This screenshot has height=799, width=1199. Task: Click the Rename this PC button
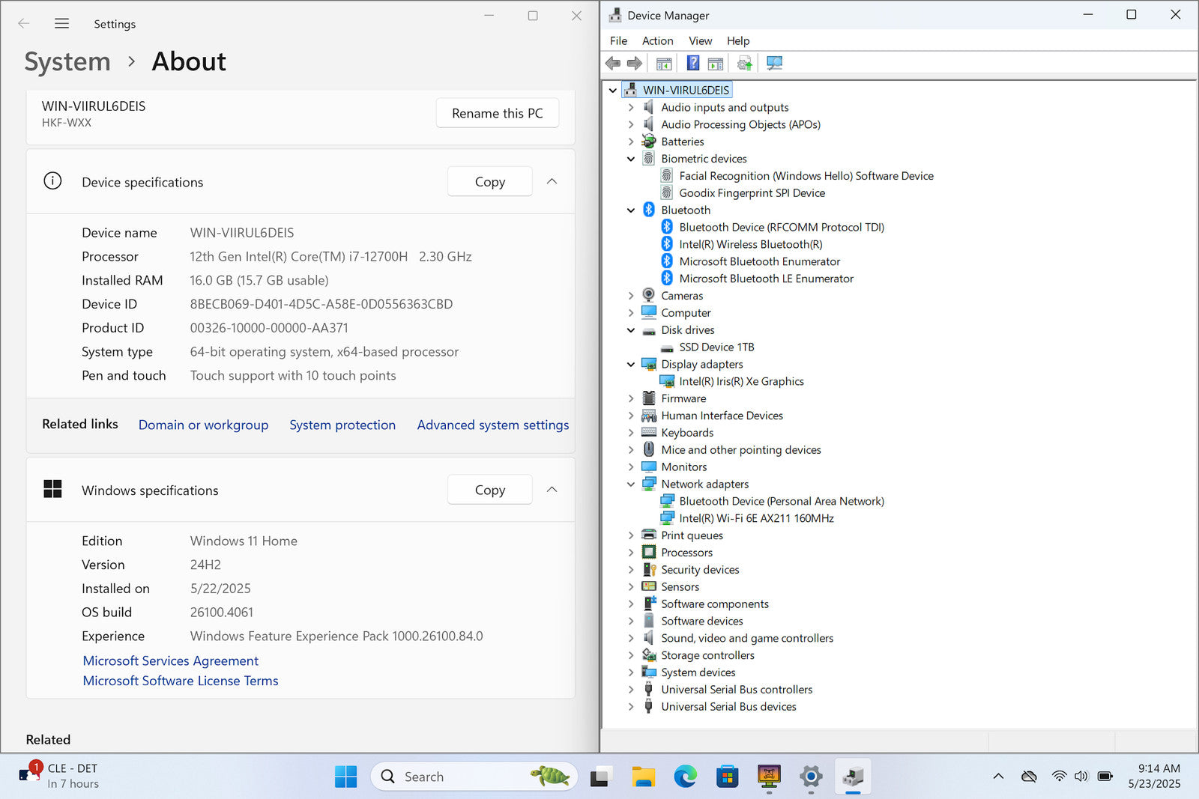[x=497, y=113]
